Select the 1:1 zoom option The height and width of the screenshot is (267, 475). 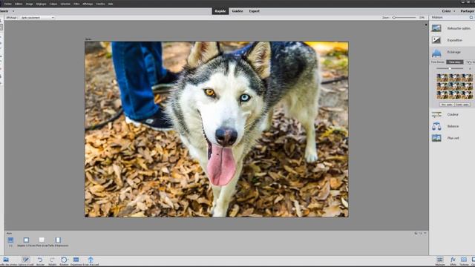tap(10, 242)
